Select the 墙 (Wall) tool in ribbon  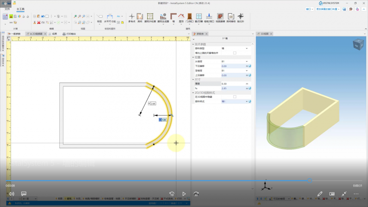(x=173, y=17)
